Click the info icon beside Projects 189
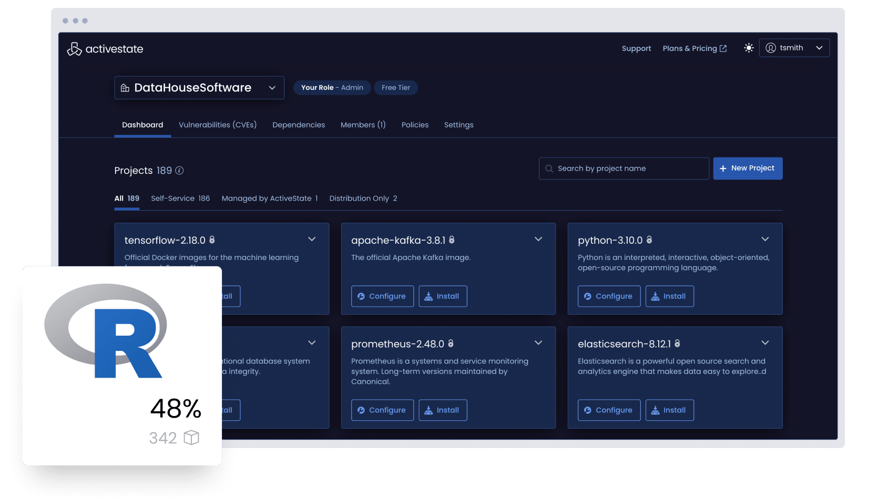Viewport: 878px width, 499px height. [179, 171]
